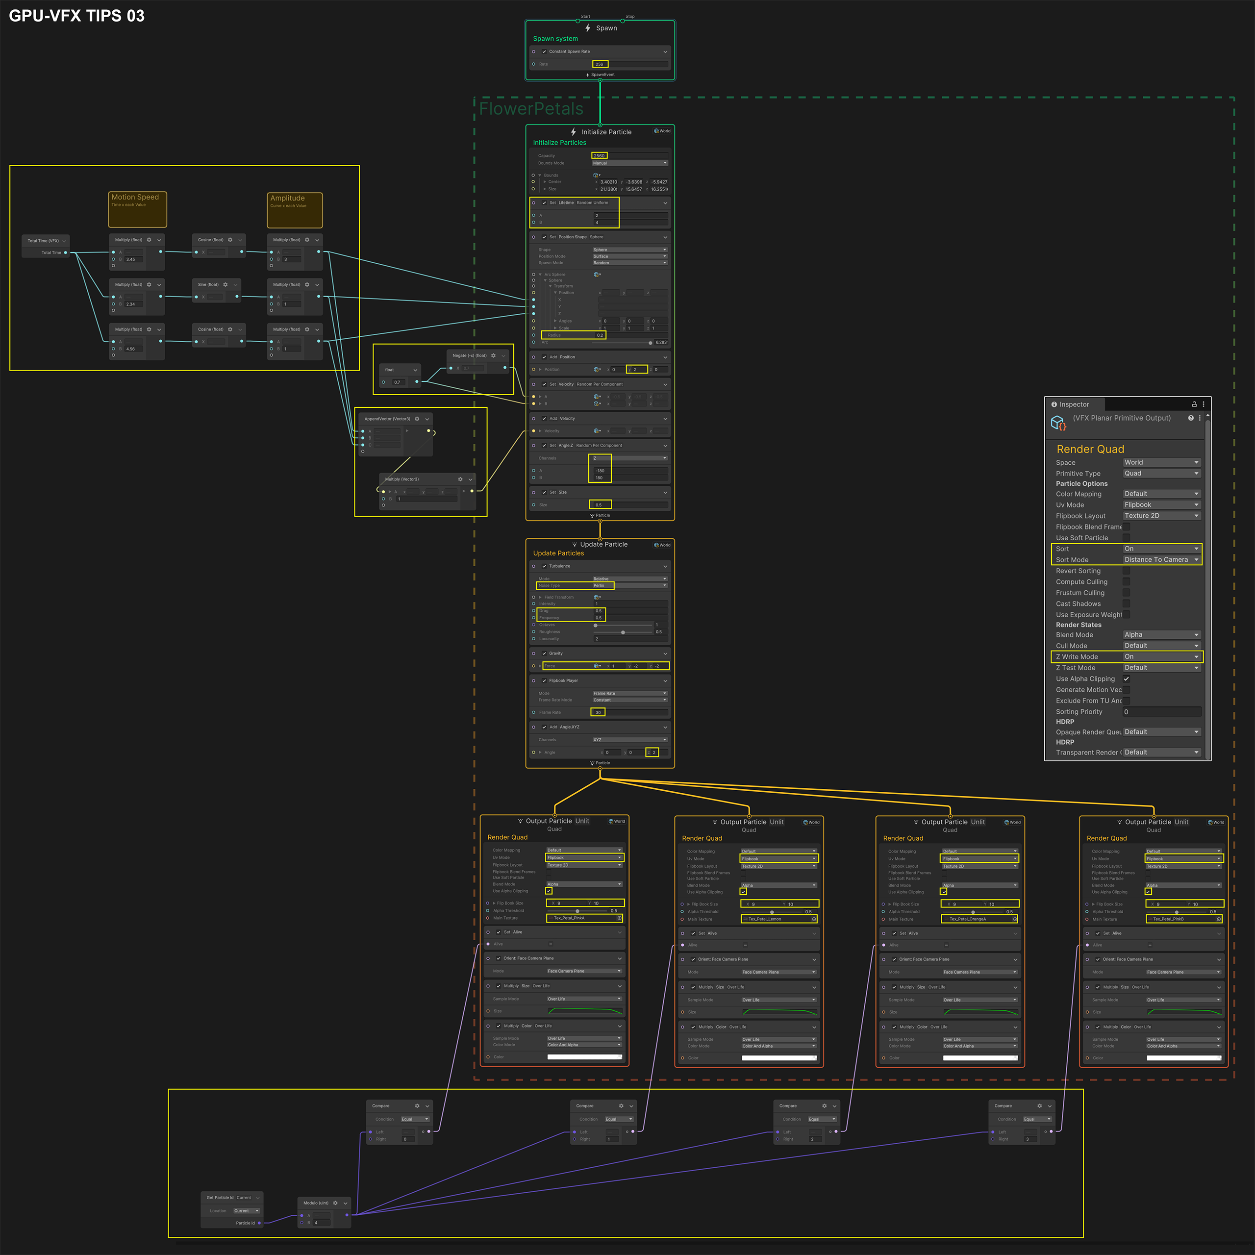Collapse the Gravity block chevron
Image resolution: width=1255 pixels, height=1255 pixels.
(665, 653)
